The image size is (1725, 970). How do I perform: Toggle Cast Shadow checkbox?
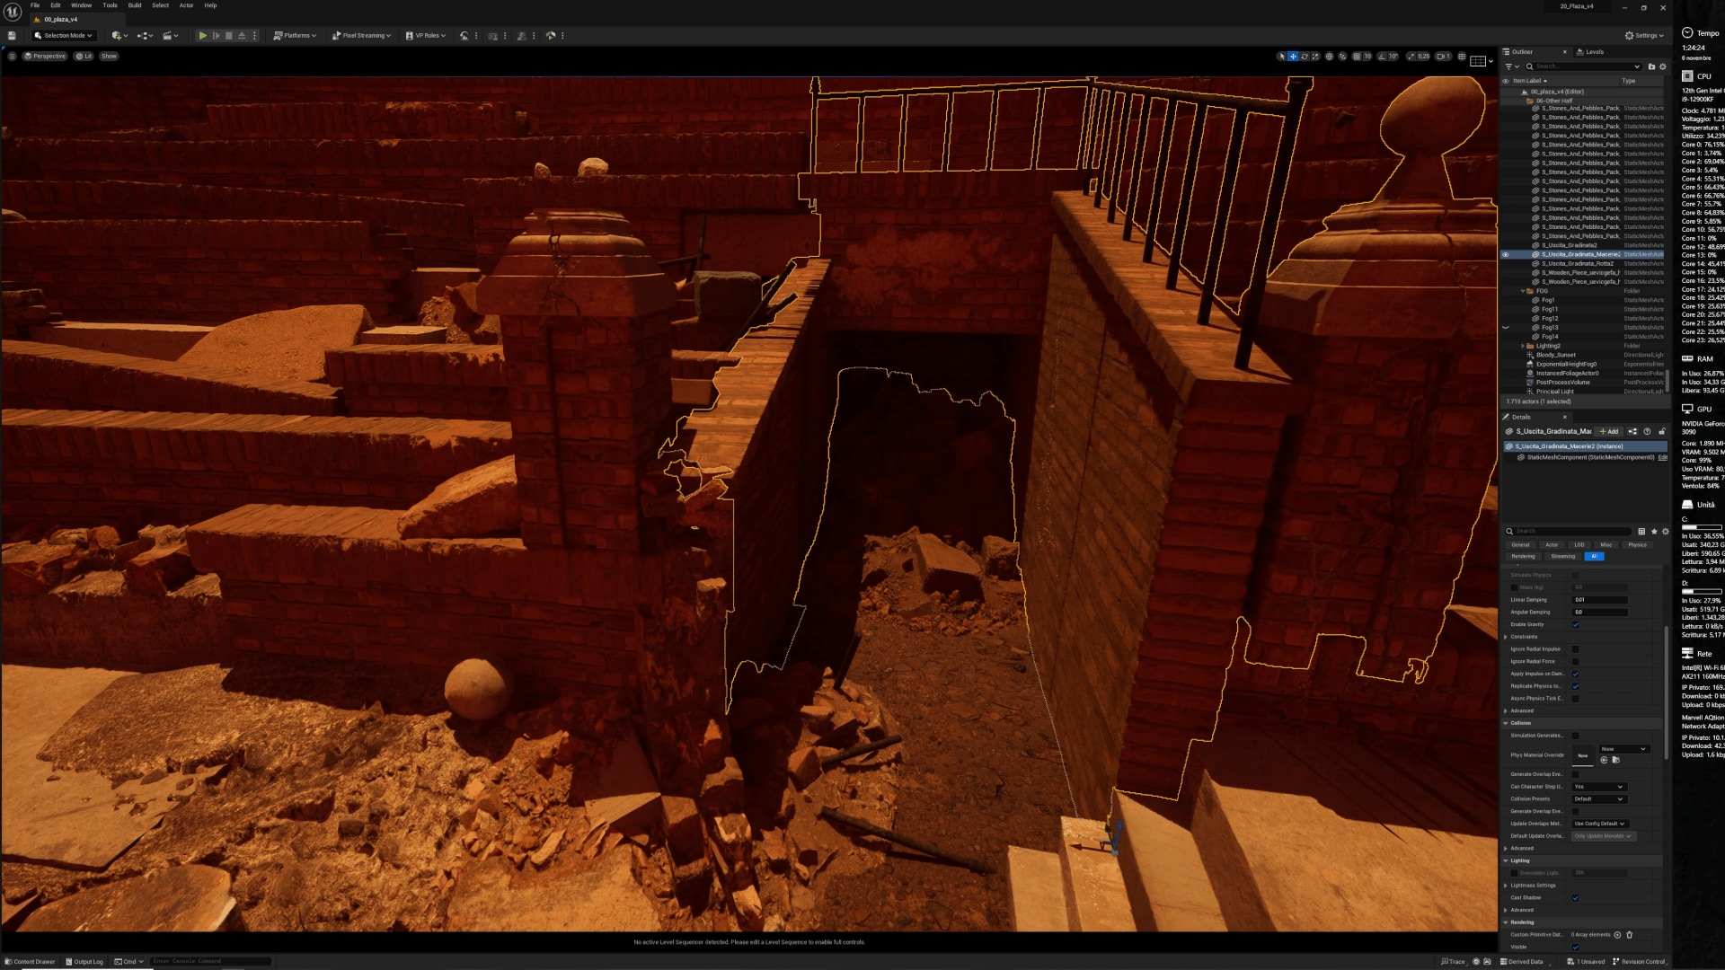[x=1575, y=897]
